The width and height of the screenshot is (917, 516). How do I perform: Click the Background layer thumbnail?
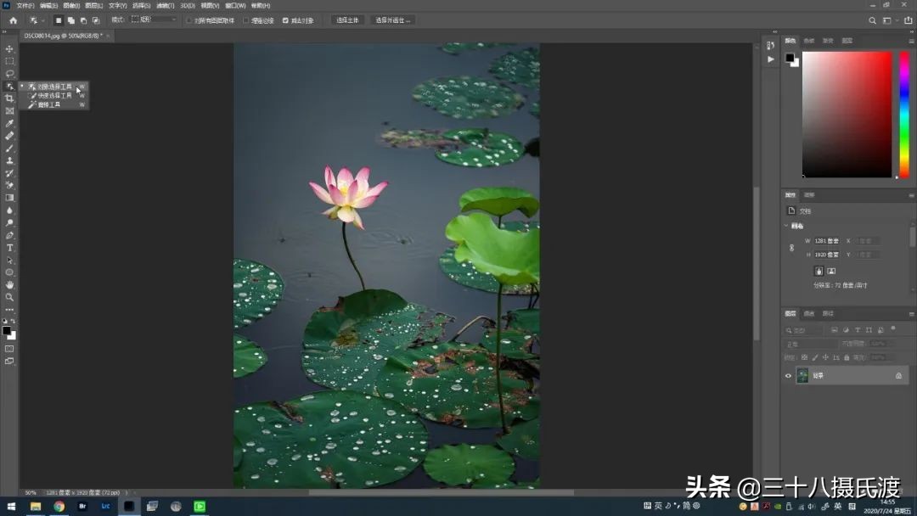click(802, 374)
